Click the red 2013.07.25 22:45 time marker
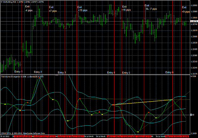The height and width of the screenshot is (138, 198). coord(48,136)
